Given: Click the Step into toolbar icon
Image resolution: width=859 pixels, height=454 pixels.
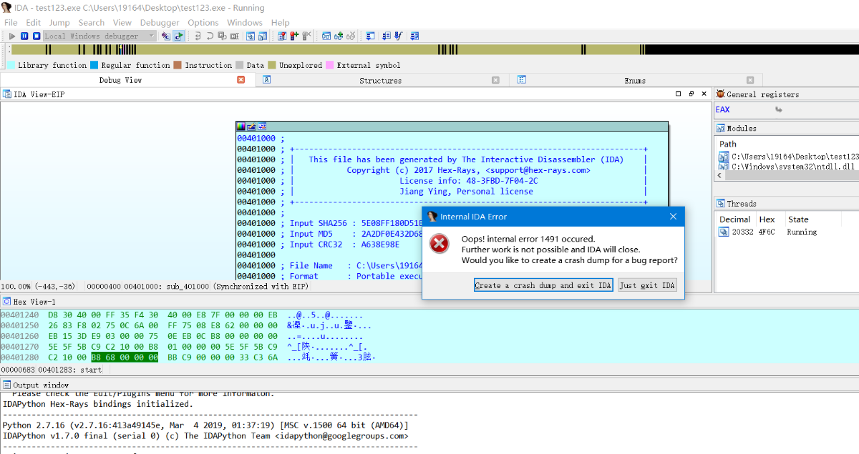Looking at the screenshot, I should point(198,36).
